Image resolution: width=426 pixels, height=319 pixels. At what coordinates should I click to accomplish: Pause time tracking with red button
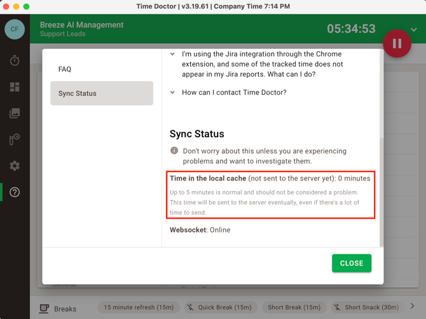tap(397, 43)
